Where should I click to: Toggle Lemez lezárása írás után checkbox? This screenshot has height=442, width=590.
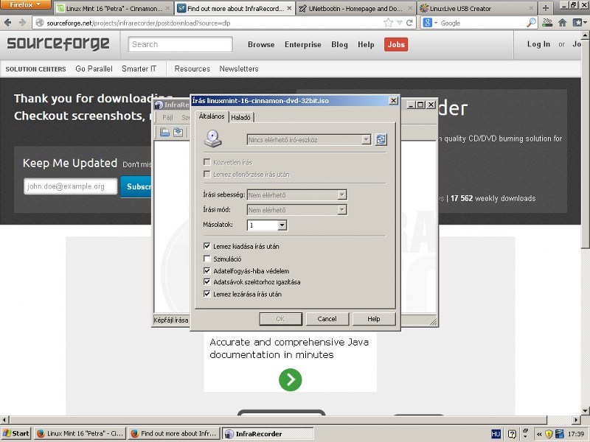click(206, 294)
